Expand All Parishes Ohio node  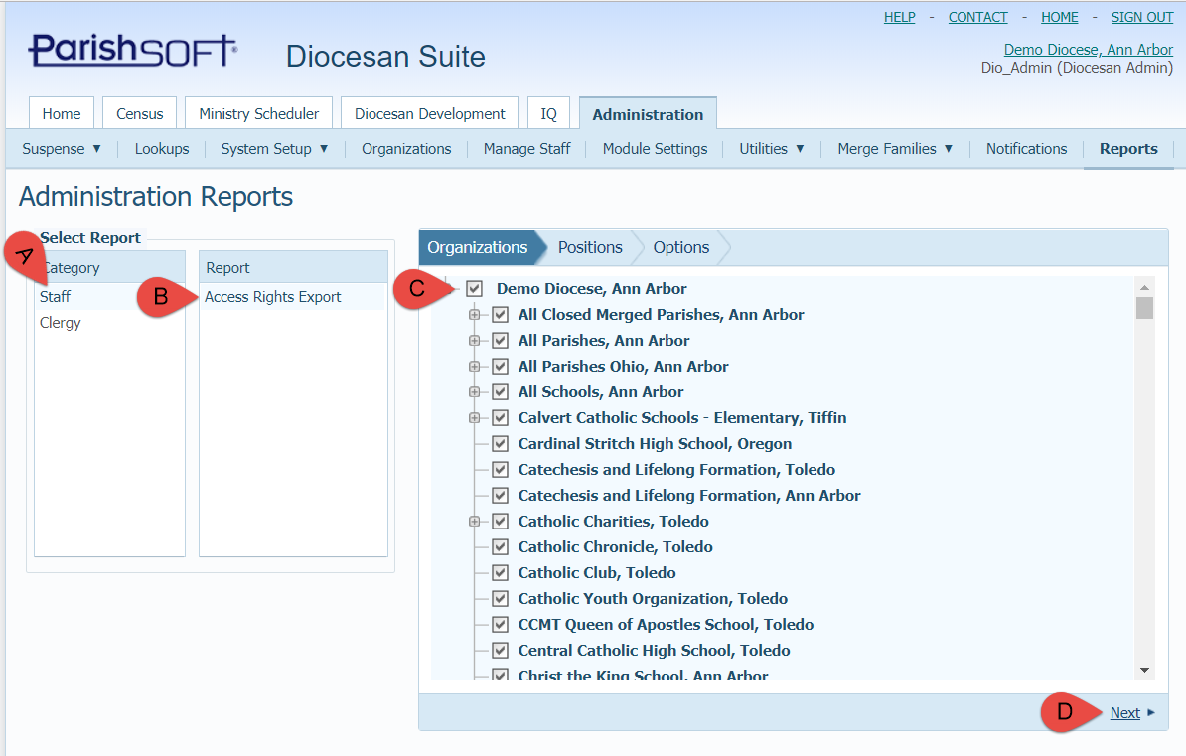pyautogui.click(x=474, y=367)
